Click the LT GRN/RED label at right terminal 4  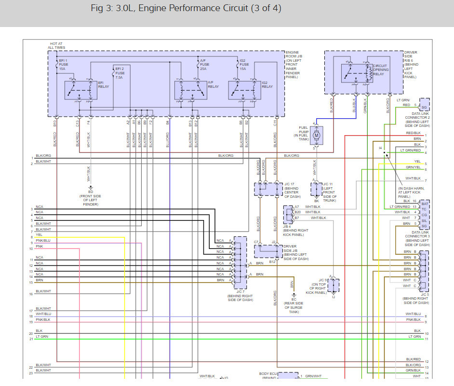[x=411, y=150]
